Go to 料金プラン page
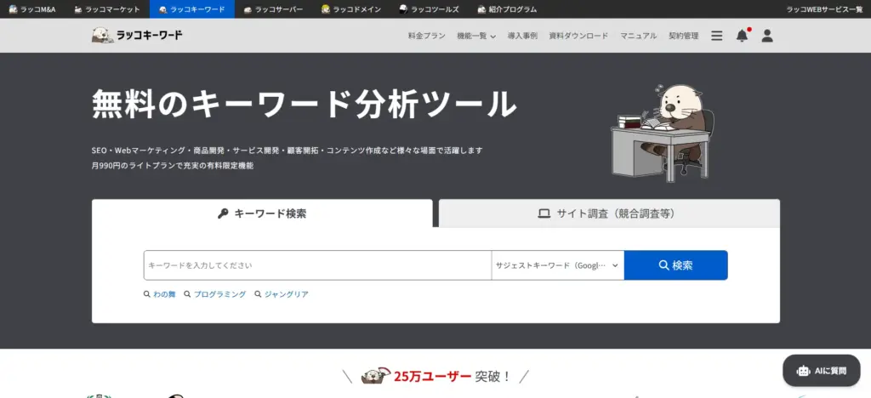This screenshot has width=871, height=398. pos(427,36)
